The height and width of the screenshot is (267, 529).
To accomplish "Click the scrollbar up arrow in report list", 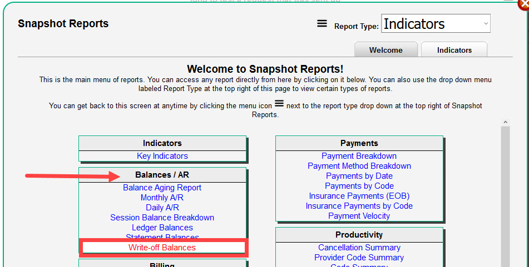I will [x=505, y=122].
